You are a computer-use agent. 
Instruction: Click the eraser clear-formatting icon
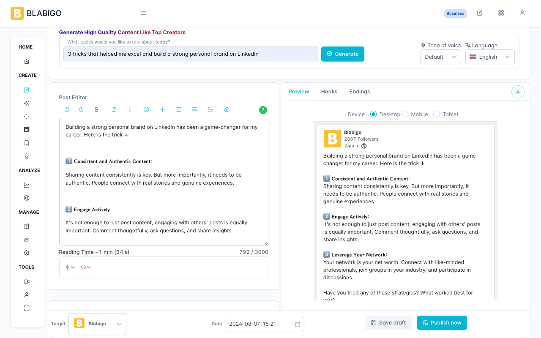coord(226,109)
